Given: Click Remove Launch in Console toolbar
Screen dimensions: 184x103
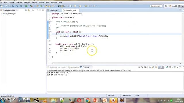Looking at the screenshot, I should (x=142, y=67).
